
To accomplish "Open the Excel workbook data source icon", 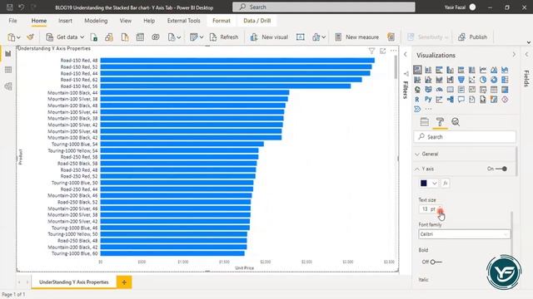I will point(94,37).
